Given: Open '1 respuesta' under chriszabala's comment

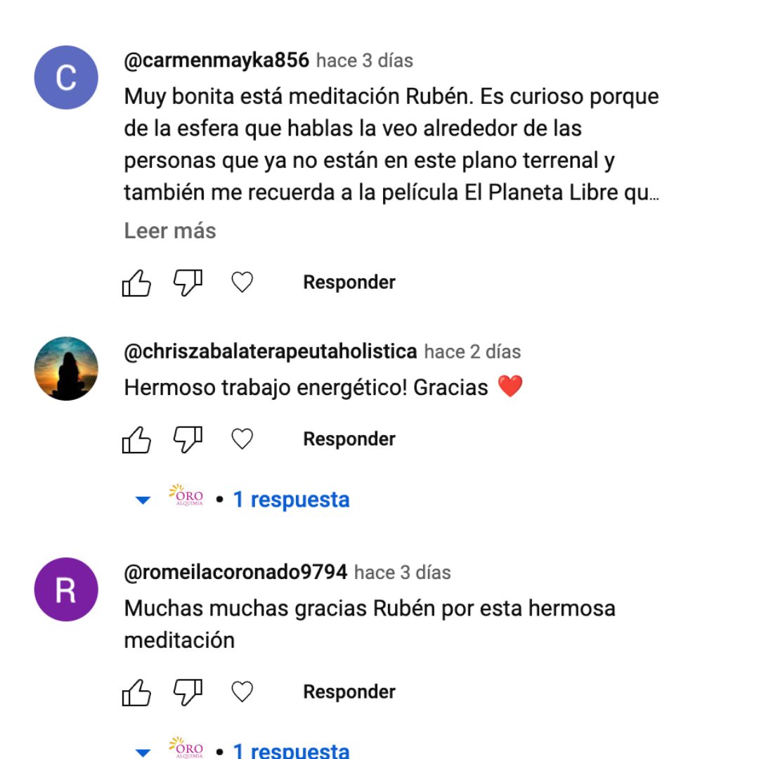Looking at the screenshot, I should [x=292, y=500].
